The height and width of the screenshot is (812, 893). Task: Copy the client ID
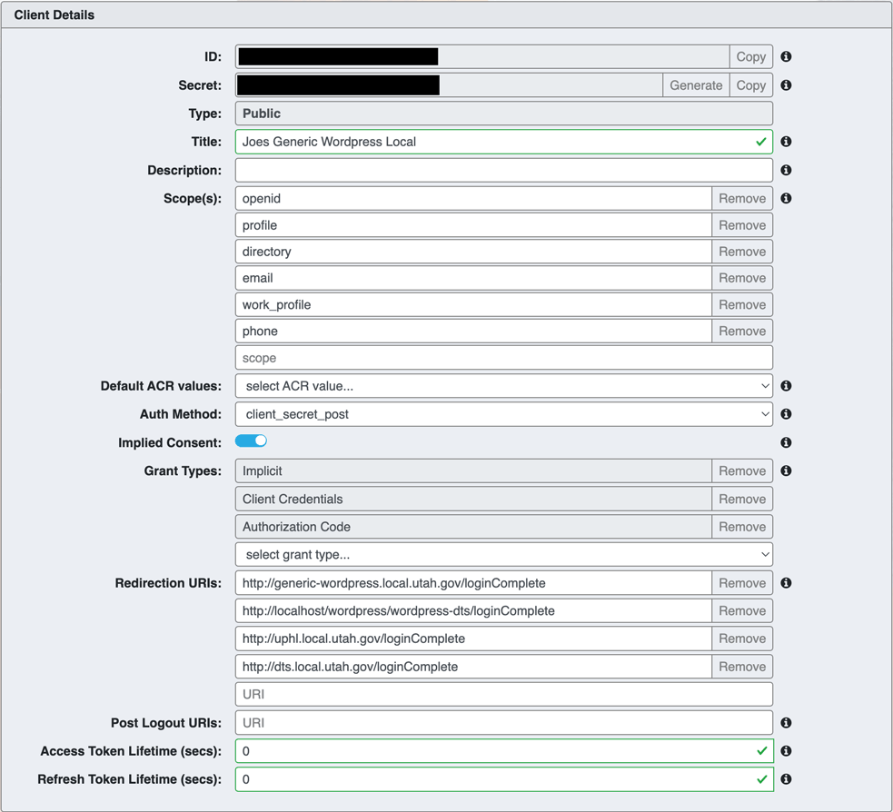coord(750,56)
